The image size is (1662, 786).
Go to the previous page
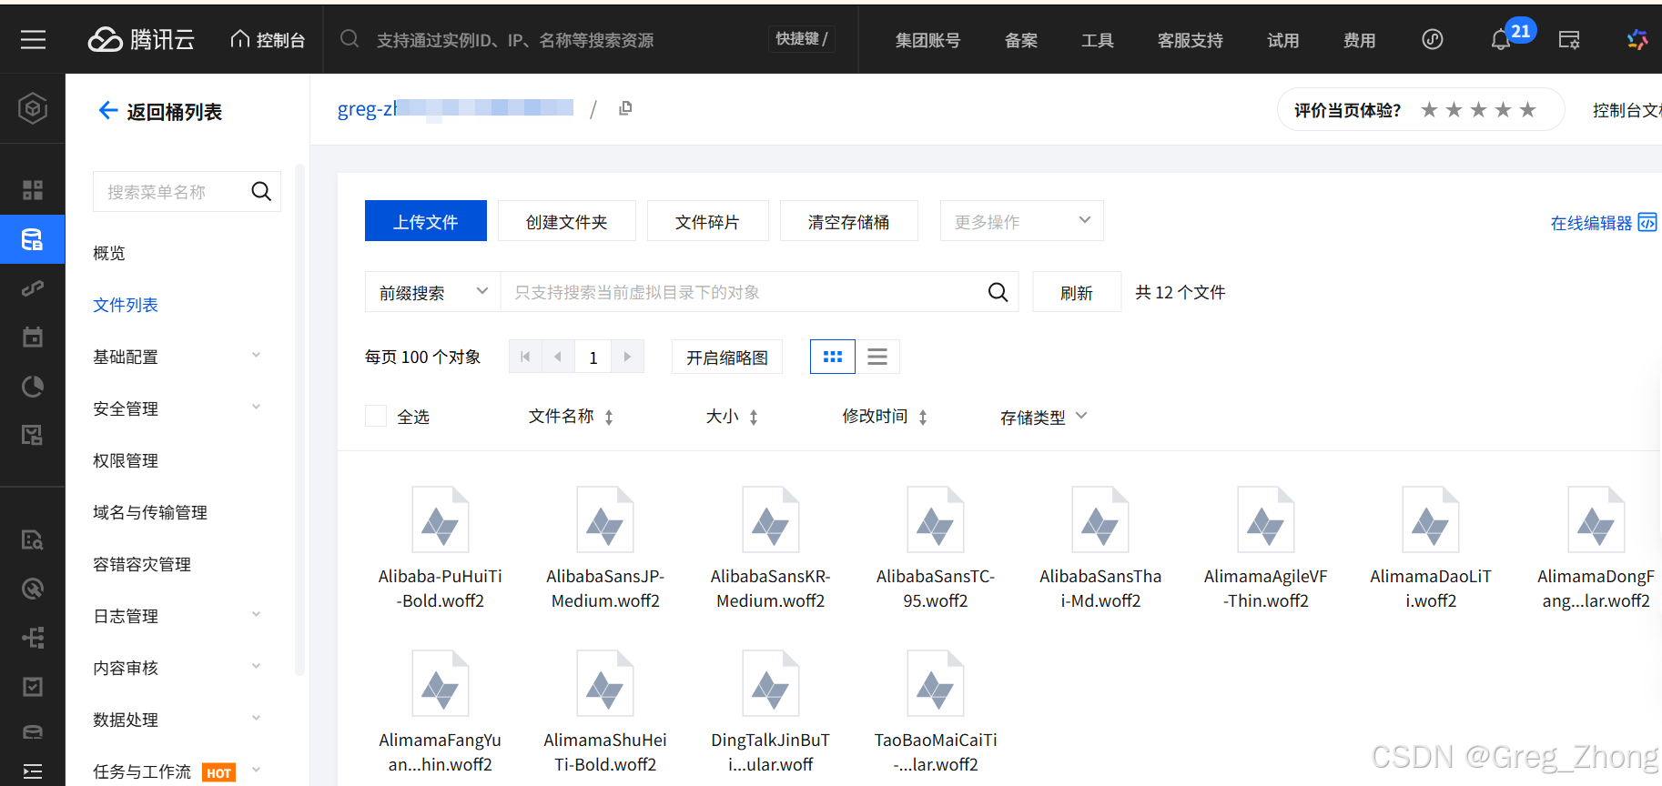pyautogui.click(x=558, y=357)
